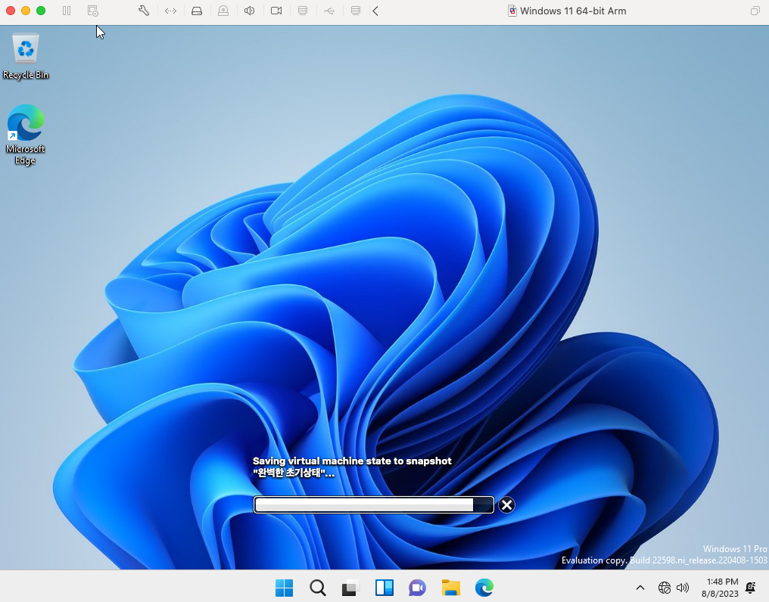Click the device icon between camera and USB
This screenshot has height=602, width=769.
[x=303, y=11]
